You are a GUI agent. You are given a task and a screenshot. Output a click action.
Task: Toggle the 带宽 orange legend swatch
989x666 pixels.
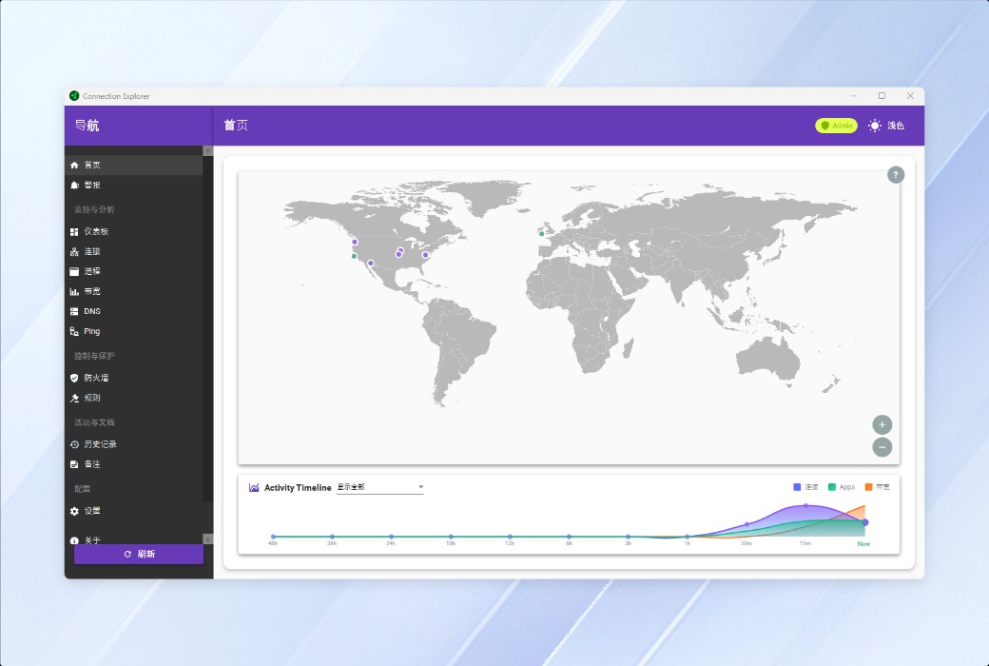click(x=868, y=487)
